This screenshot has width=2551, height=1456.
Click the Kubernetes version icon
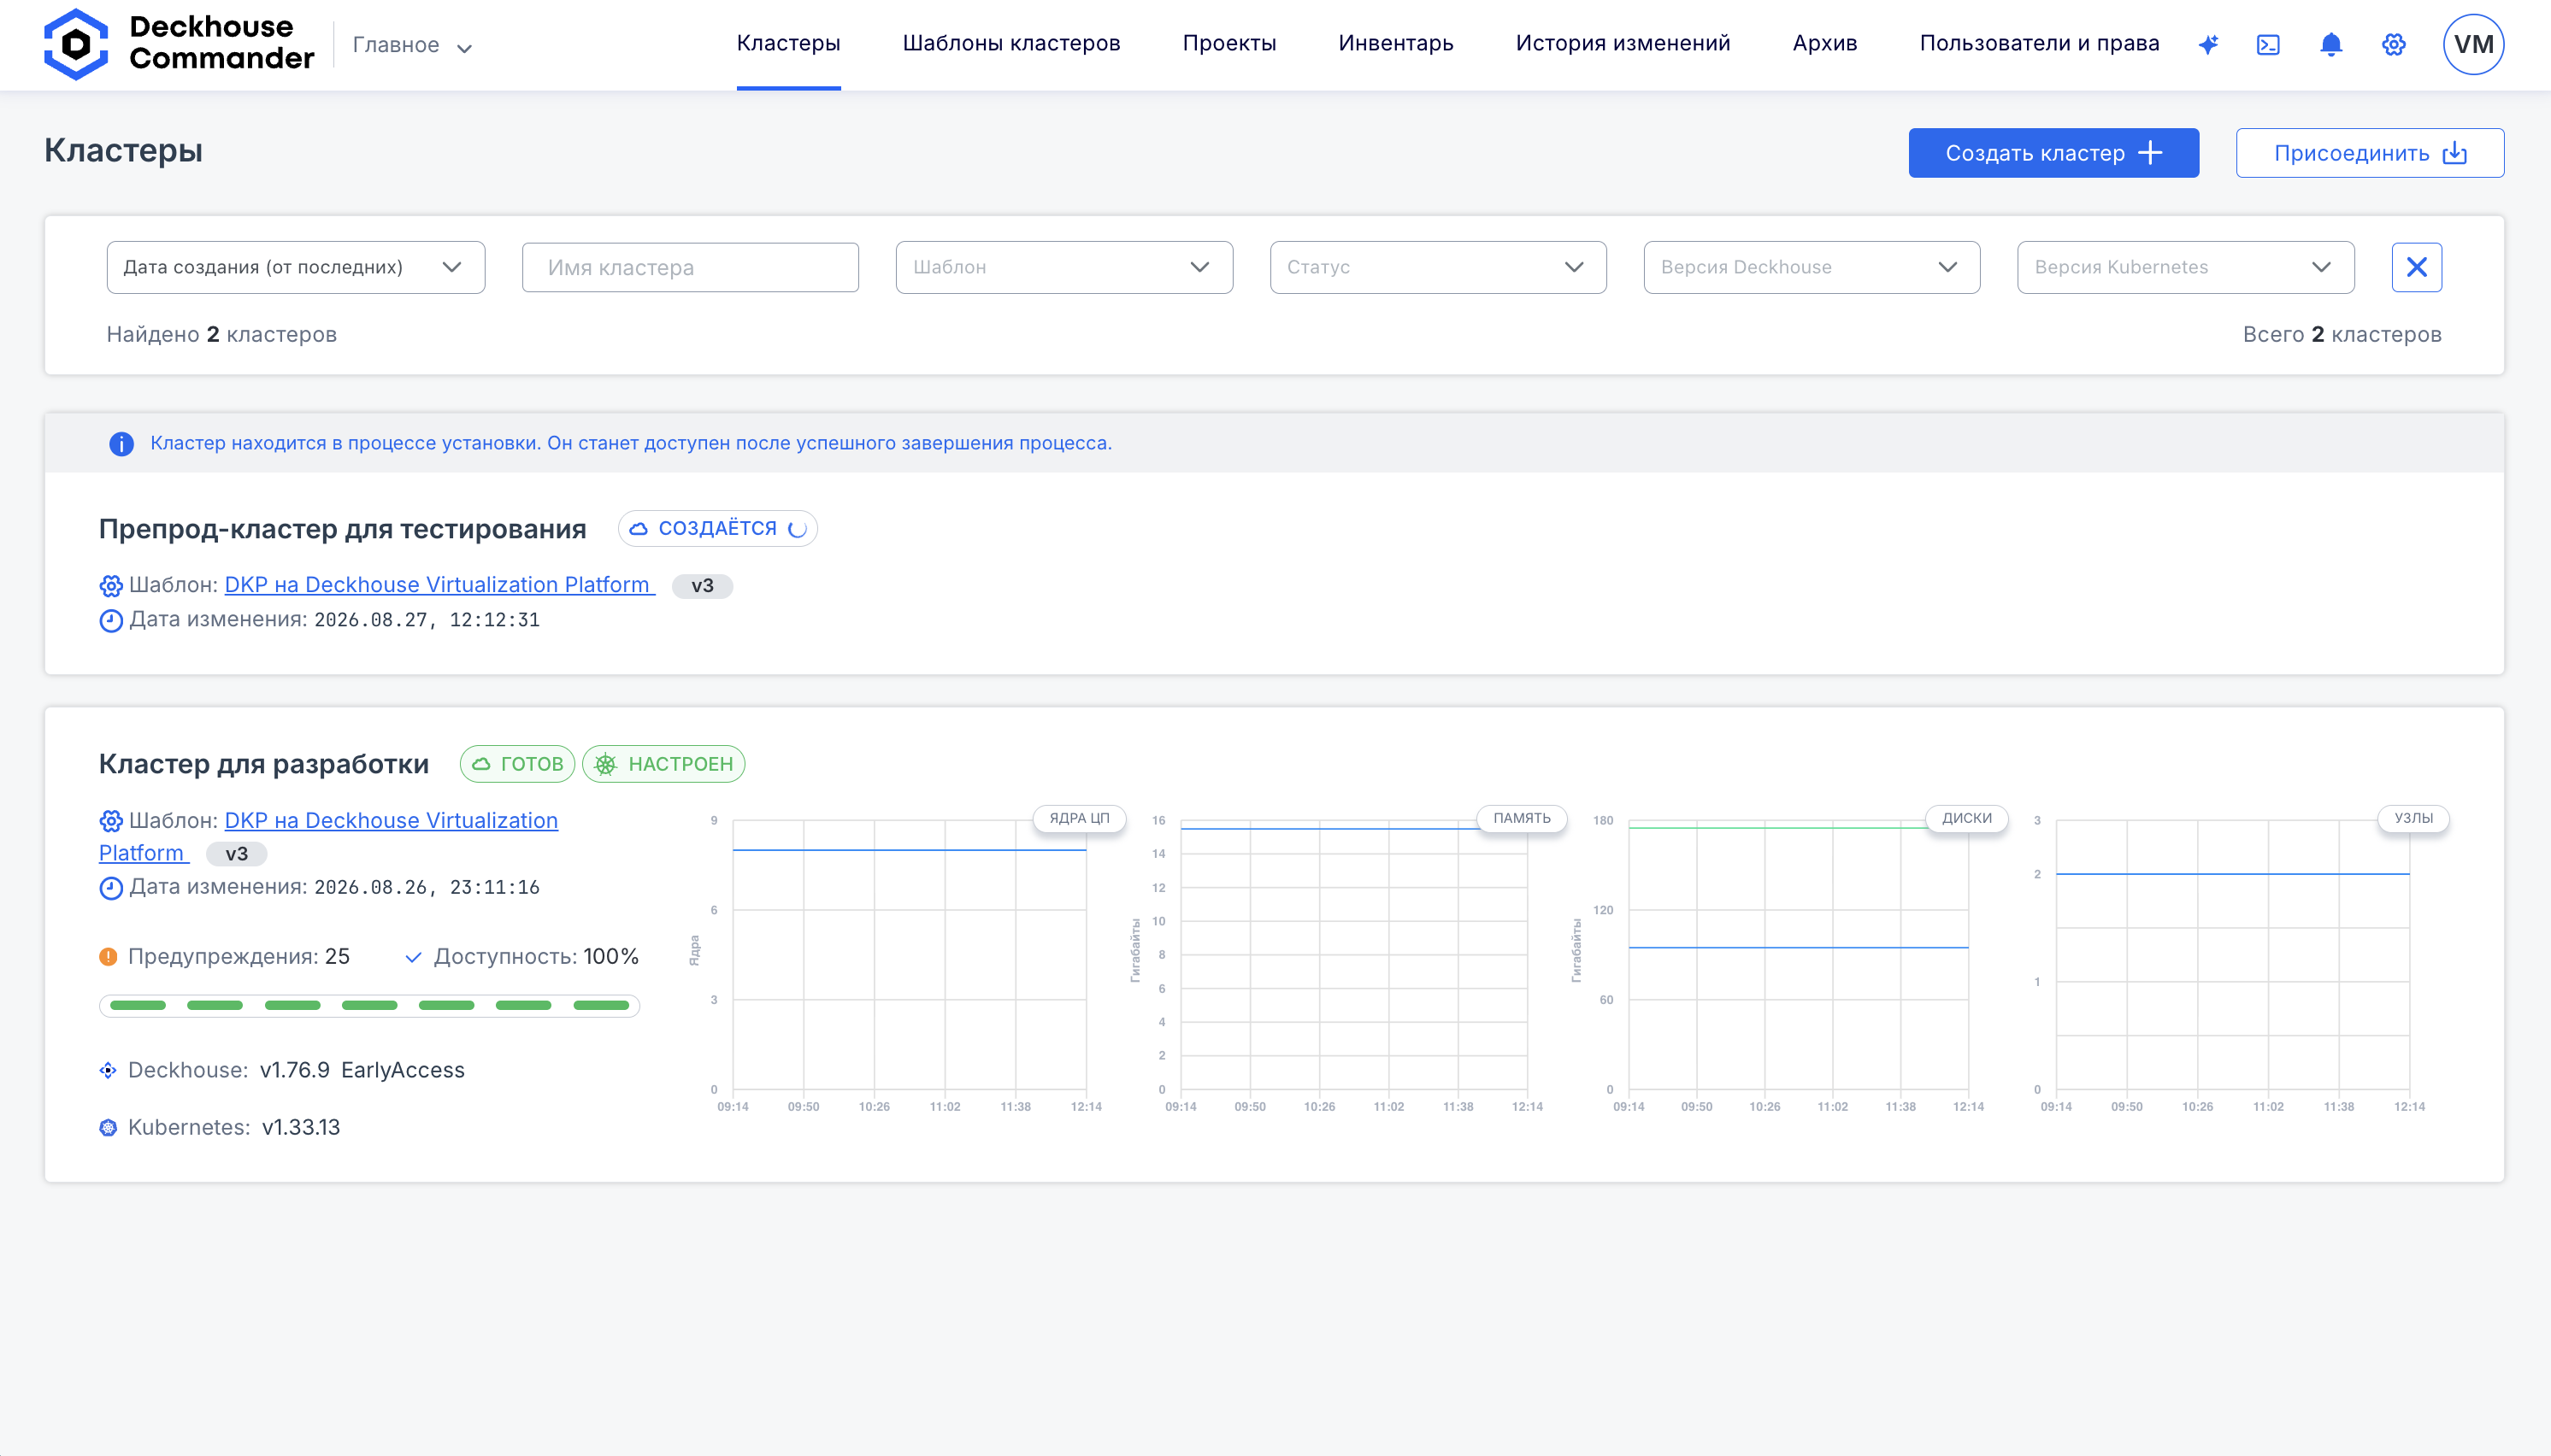click(x=108, y=1128)
